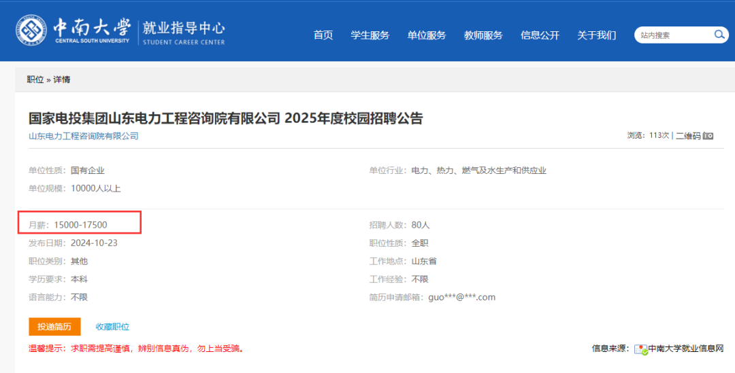
Task: Click the 收藏职位 link
Action: [112, 327]
